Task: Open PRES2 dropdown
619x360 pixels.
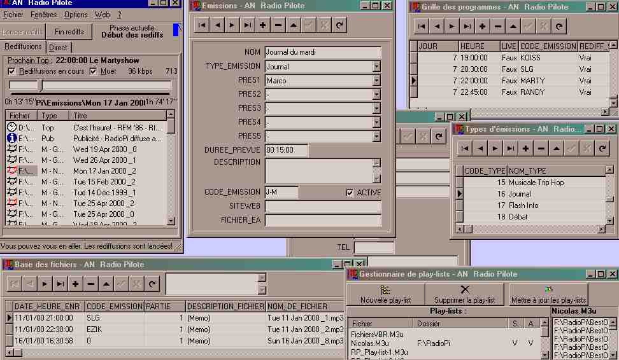Action: click(376, 94)
